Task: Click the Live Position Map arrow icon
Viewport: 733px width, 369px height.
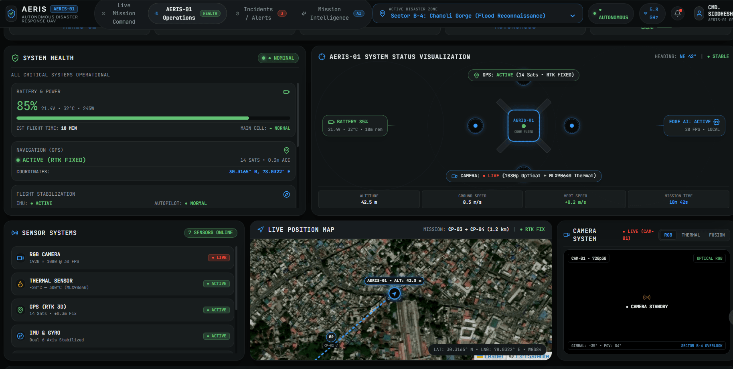Action: [x=261, y=229]
